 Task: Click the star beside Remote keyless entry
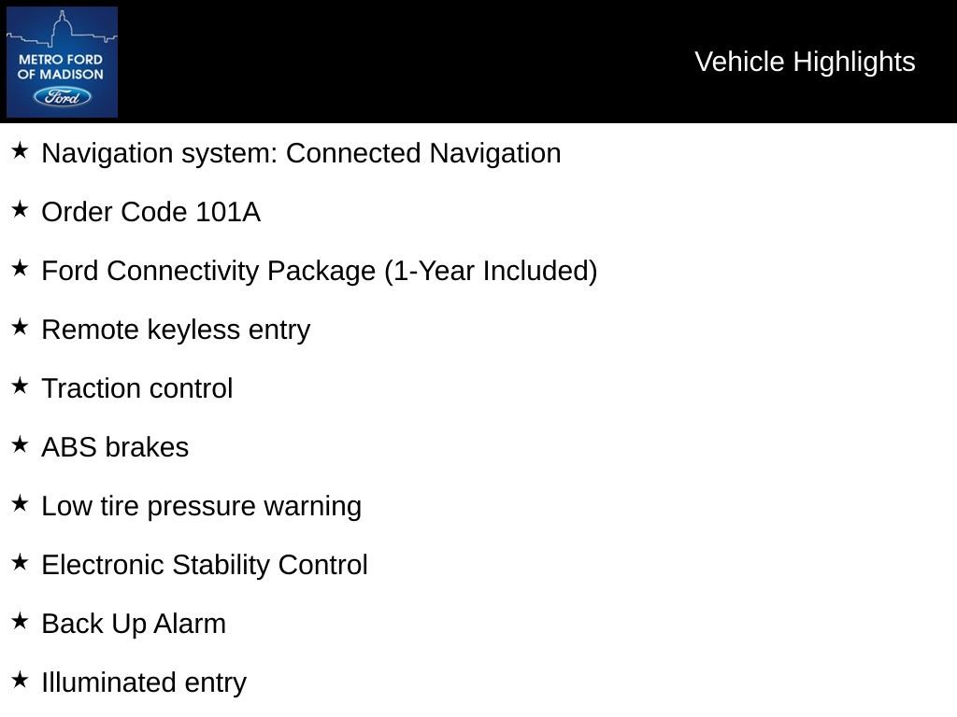point(20,327)
